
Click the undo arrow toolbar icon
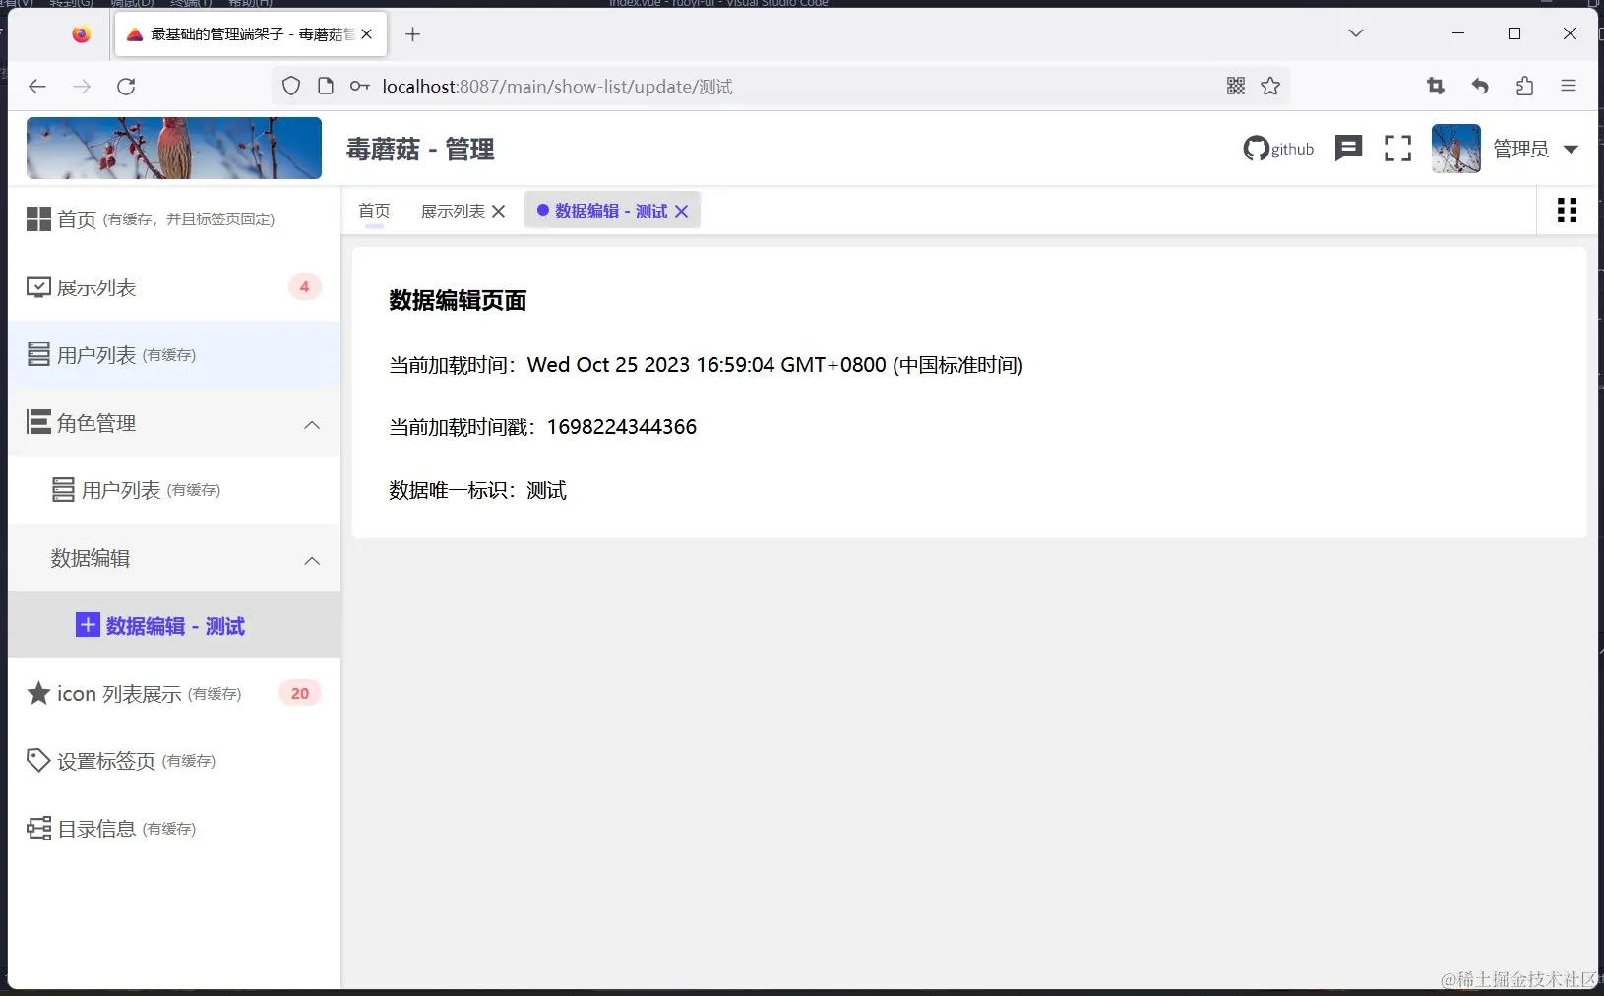(x=1480, y=87)
